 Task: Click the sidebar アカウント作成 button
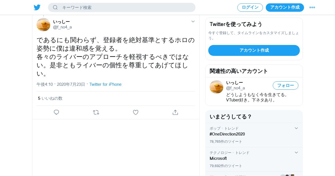[254, 50]
